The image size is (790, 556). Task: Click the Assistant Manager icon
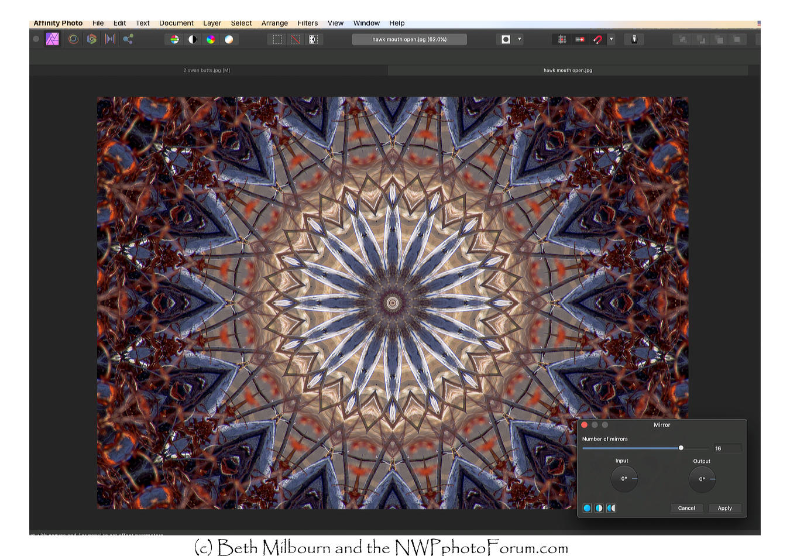[634, 39]
